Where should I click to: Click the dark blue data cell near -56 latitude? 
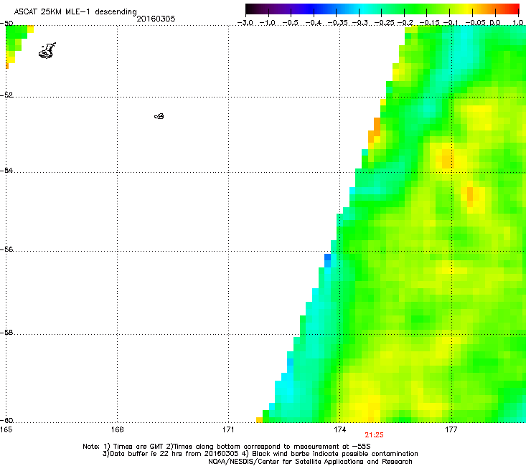click(x=327, y=257)
